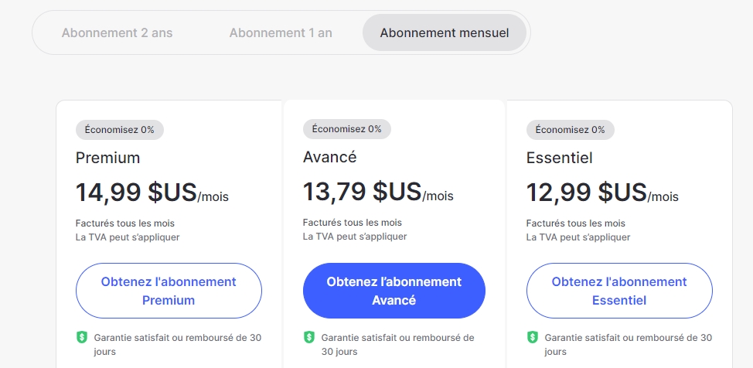Image resolution: width=753 pixels, height=368 pixels.
Task: Click "La TVA peut s'appliquer" on Avancé card
Action: pyautogui.click(x=355, y=237)
